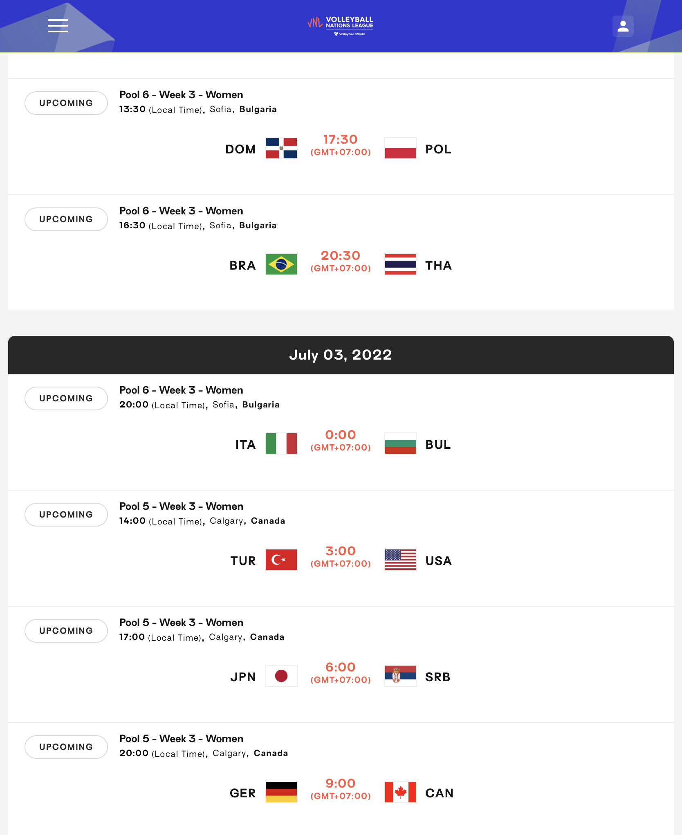Select the Poland flag
This screenshot has height=835, width=682.
click(x=401, y=148)
